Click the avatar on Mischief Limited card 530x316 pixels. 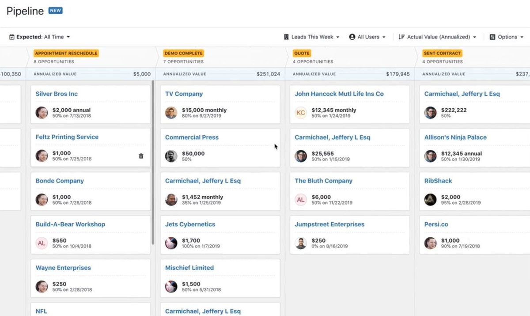point(171,287)
